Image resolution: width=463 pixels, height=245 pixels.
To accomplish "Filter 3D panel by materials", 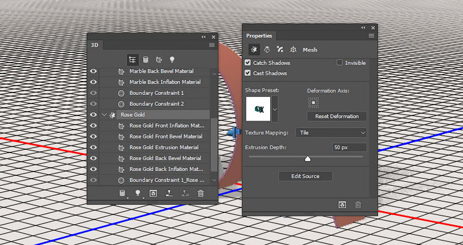I will click(x=159, y=60).
